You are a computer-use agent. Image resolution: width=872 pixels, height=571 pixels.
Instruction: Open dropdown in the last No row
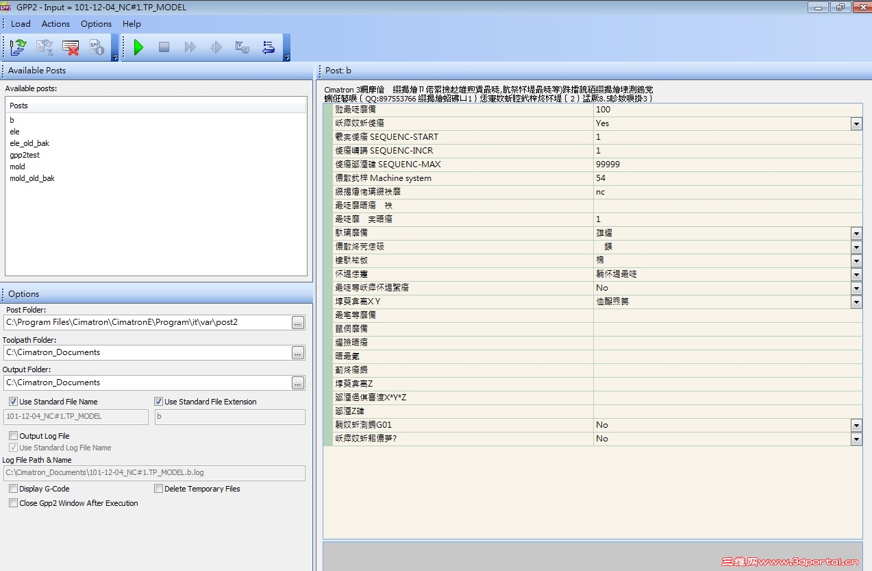coord(856,439)
